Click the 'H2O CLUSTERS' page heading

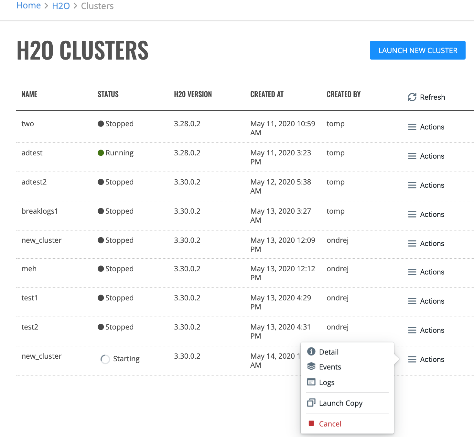82,50
